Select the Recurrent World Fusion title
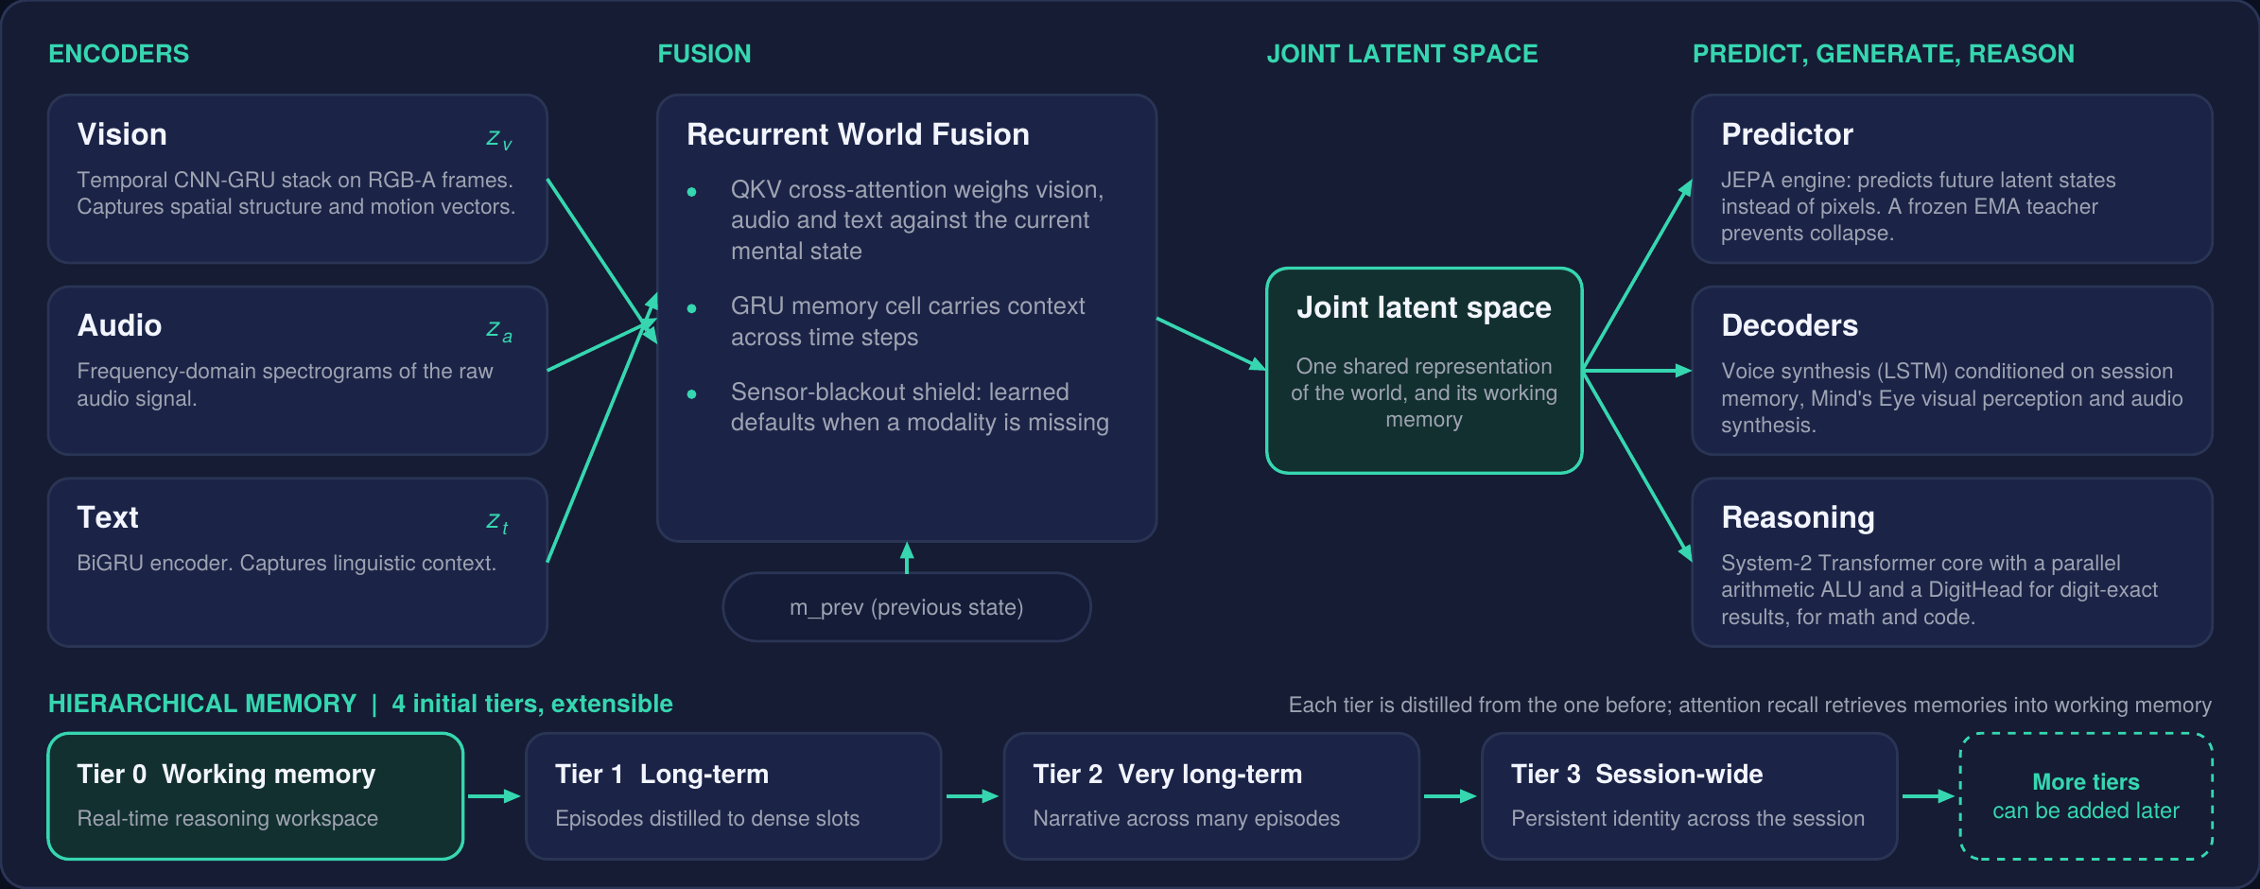This screenshot has width=2260, height=889. point(858,134)
